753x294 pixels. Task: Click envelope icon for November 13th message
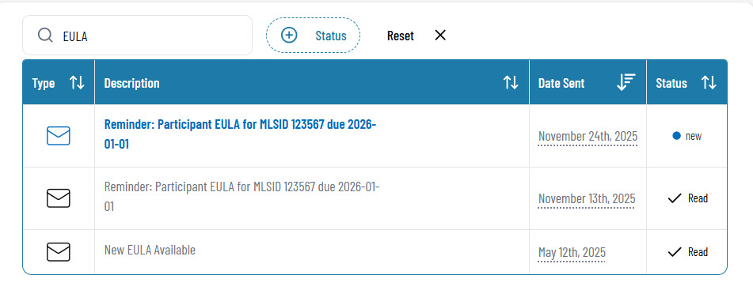pos(59,198)
